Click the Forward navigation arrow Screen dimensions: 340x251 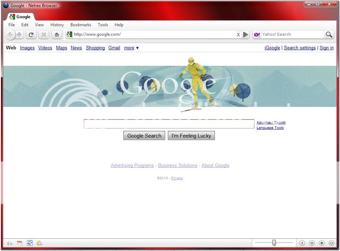click(x=19, y=35)
